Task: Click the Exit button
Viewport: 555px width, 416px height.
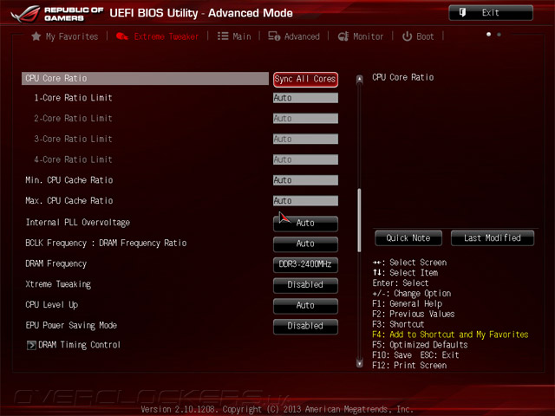Action: click(x=491, y=13)
